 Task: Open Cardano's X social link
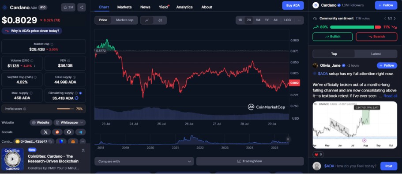pyautogui.click(x=45, y=132)
